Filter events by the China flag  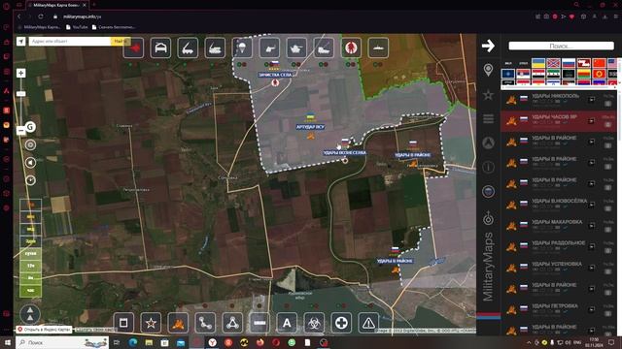599,63
